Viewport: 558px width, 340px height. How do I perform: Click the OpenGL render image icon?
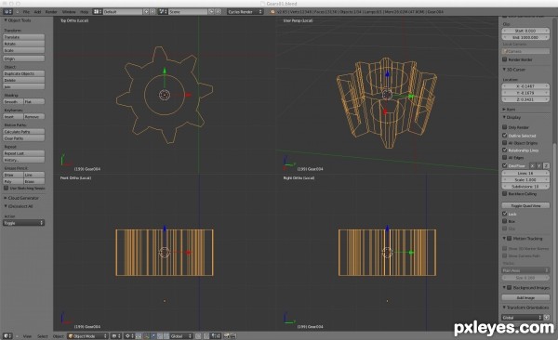227,335
